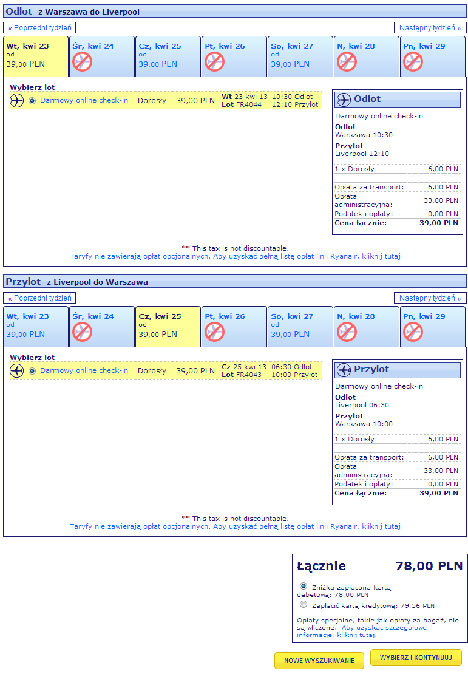Go to next week for outbound flights
468x674 pixels.
(x=430, y=28)
